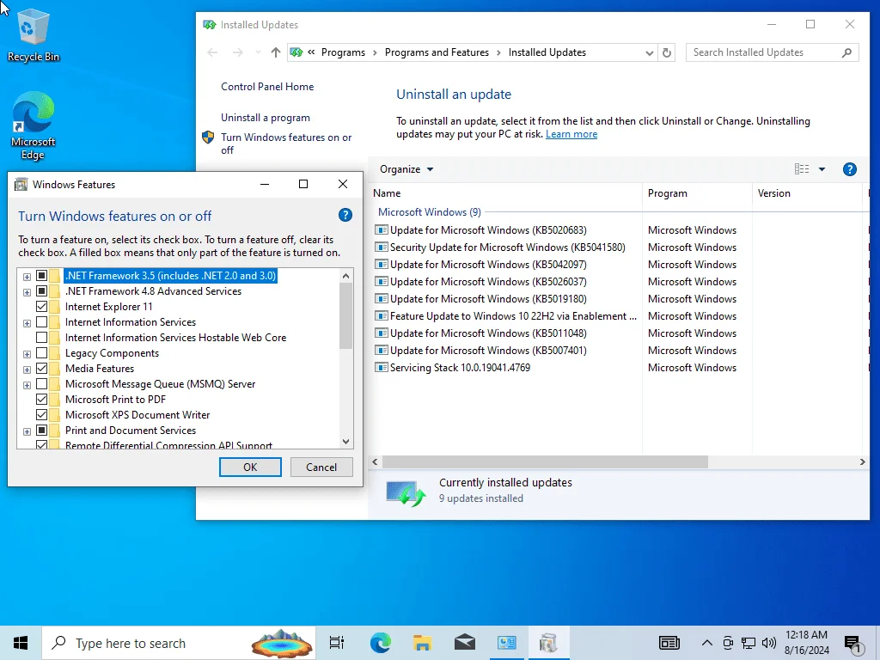Expand the Print and Document Services node
The image size is (880, 660).
pyautogui.click(x=27, y=431)
